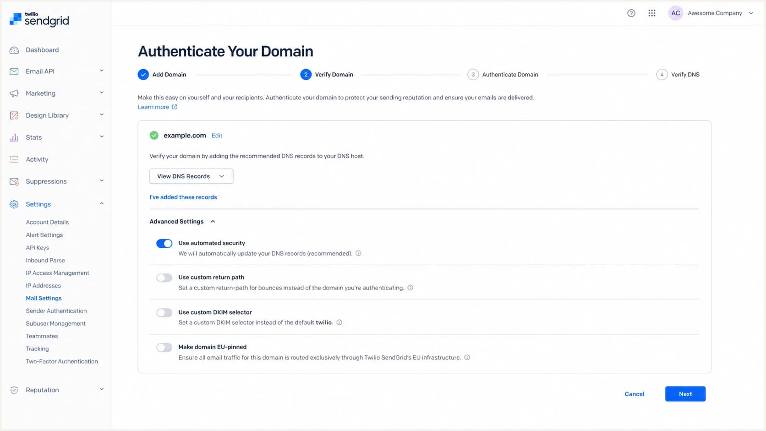Open API Keys page
This screenshot has width=766, height=431.
point(38,248)
